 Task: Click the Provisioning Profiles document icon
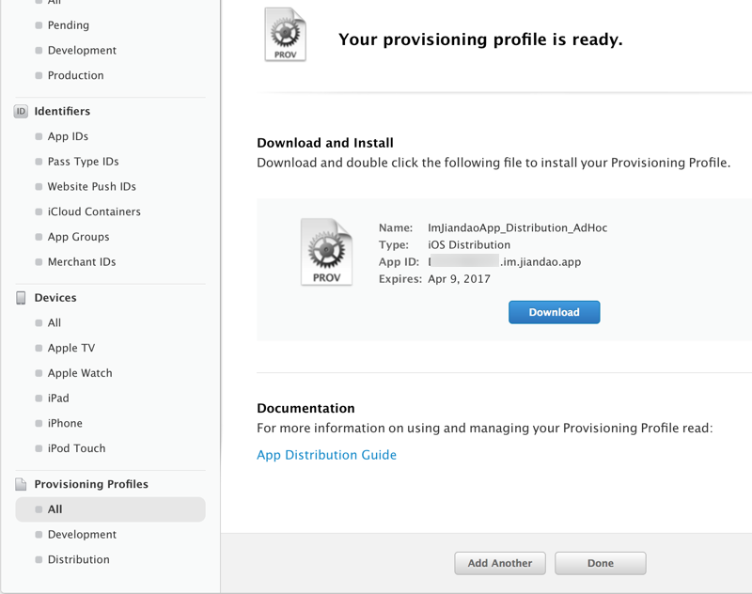tap(21, 484)
